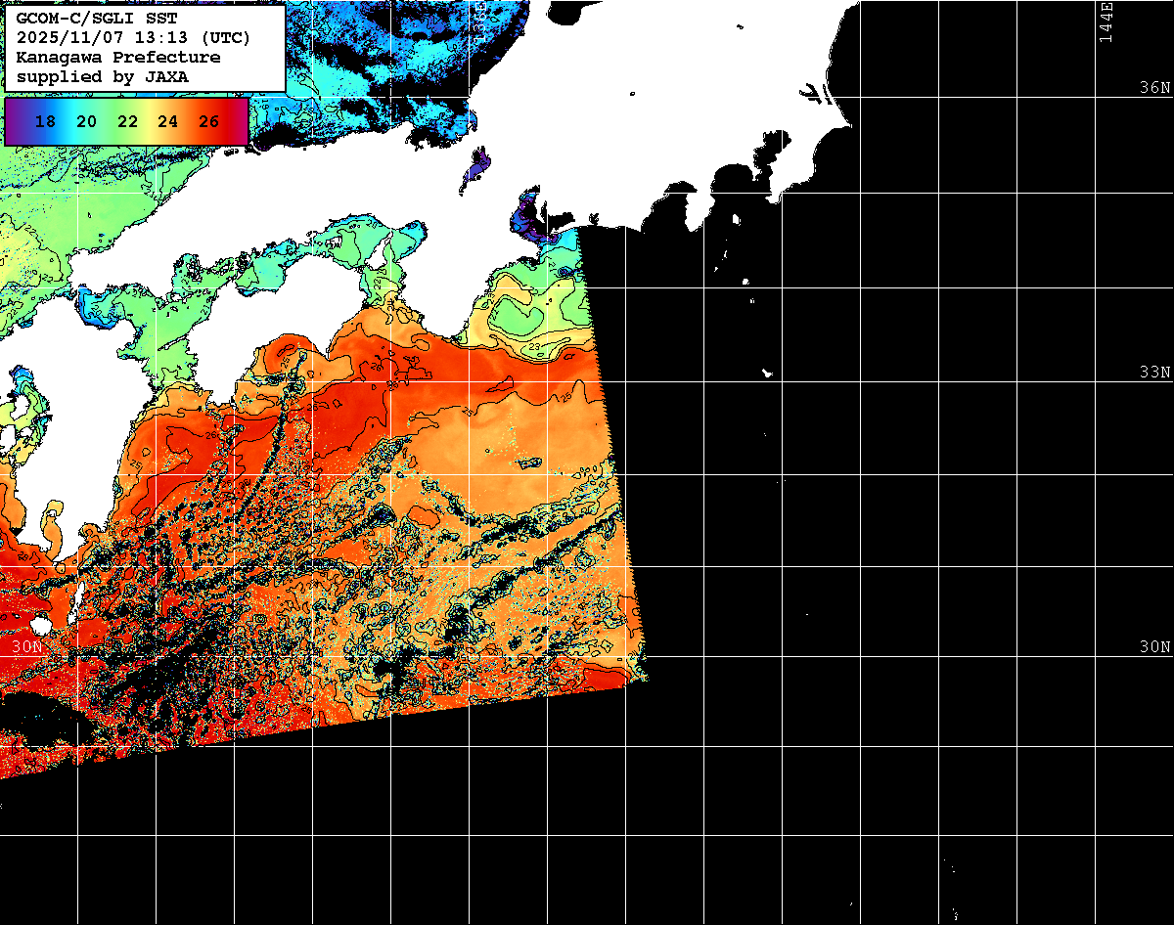Pick the 22 value on the color scale
Image resolution: width=1174 pixels, height=925 pixels.
pyautogui.click(x=127, y=122)
